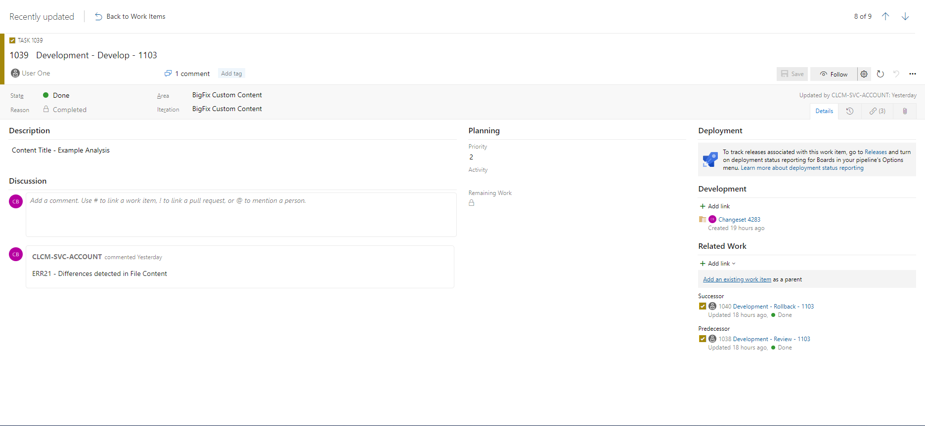Open the more actions ellipsis menu
925x426 pixels.
point(912,74)
